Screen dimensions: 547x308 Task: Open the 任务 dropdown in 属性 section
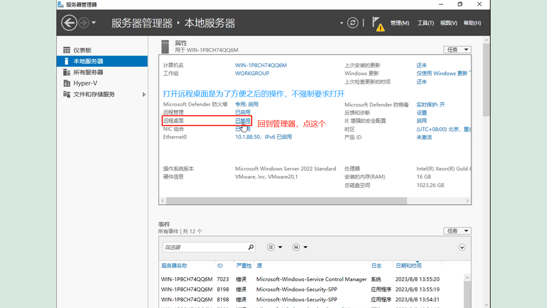pyautogui.click(x=457, y=50)
